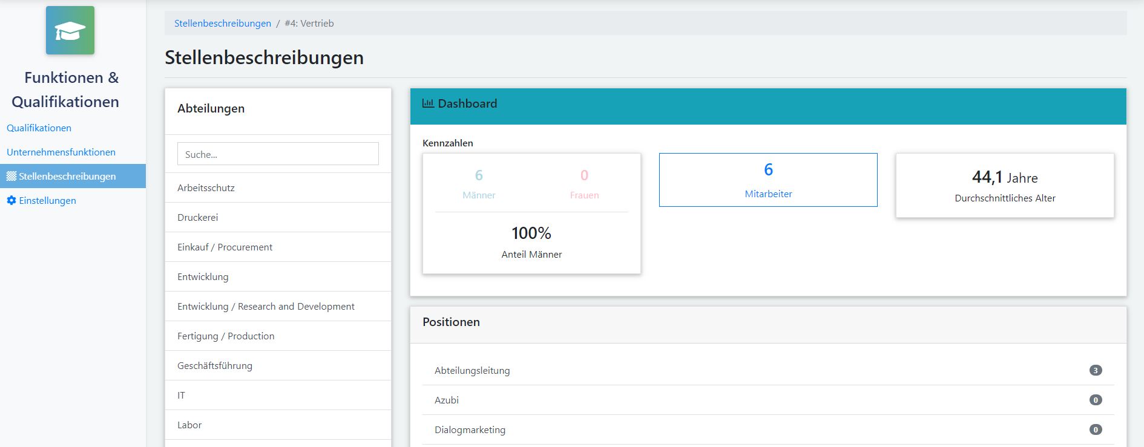Viewport: 1144px width, 447px height.
Task: Click the Abteilungen panel heading
Action: [x=211, y=108]
